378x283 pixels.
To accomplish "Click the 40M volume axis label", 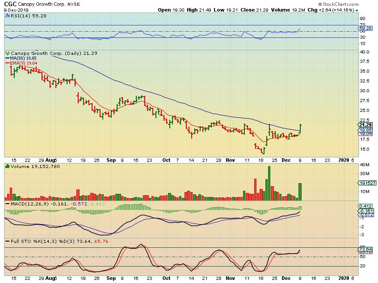I will [365, 165].
